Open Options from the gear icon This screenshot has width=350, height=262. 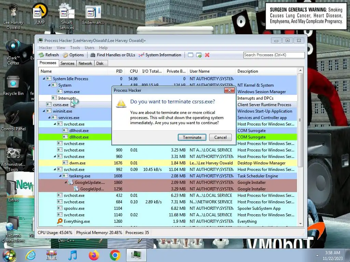point(65,55)
